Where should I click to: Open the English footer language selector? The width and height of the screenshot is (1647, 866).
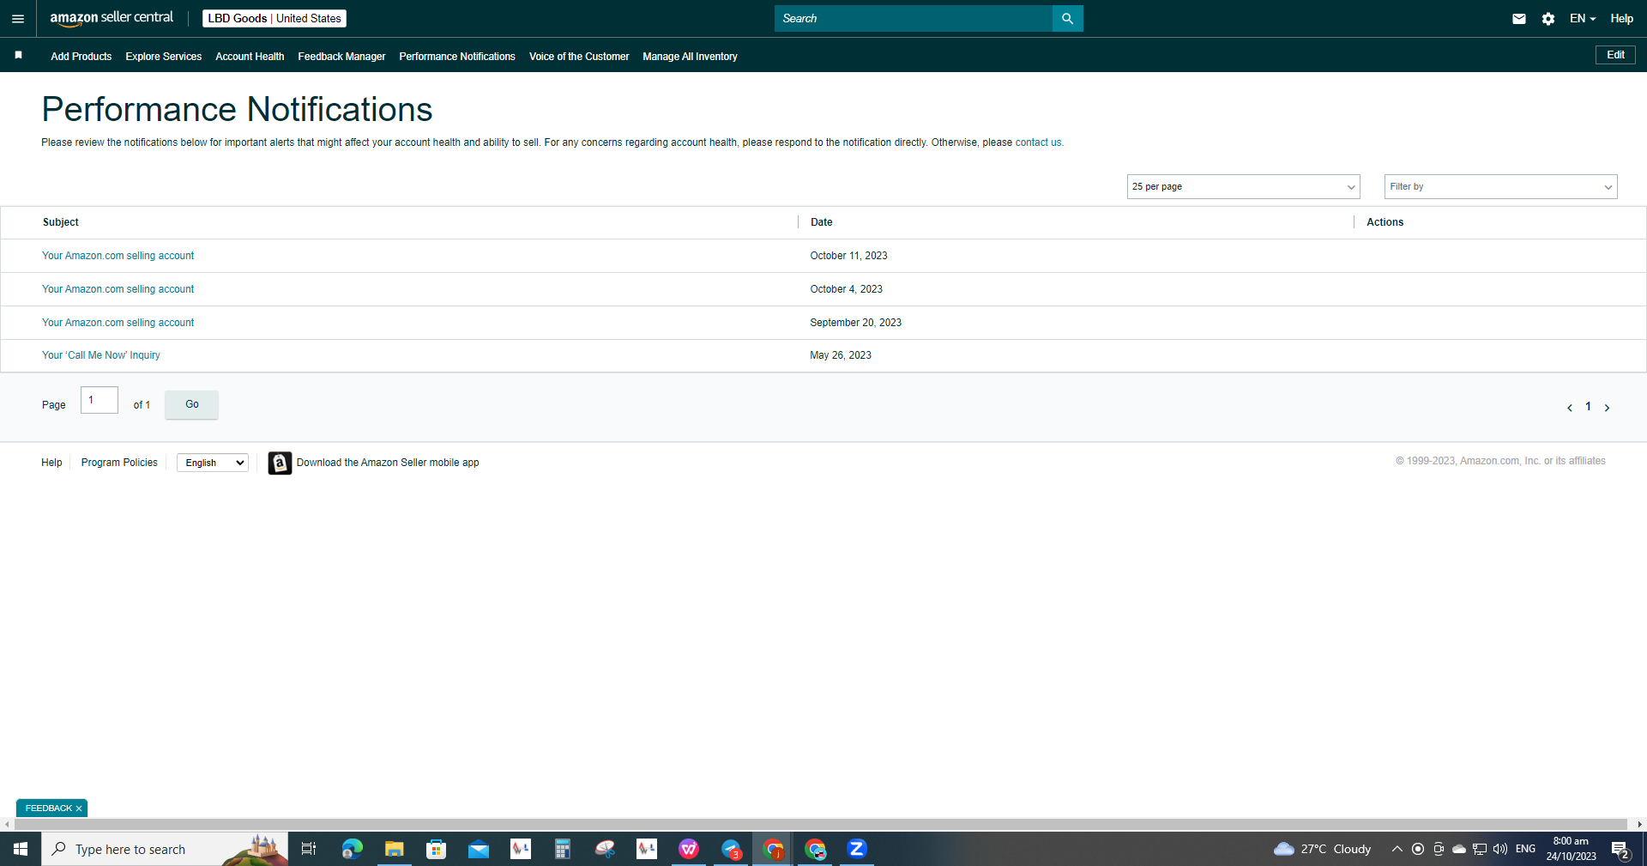tap(213, 463)
